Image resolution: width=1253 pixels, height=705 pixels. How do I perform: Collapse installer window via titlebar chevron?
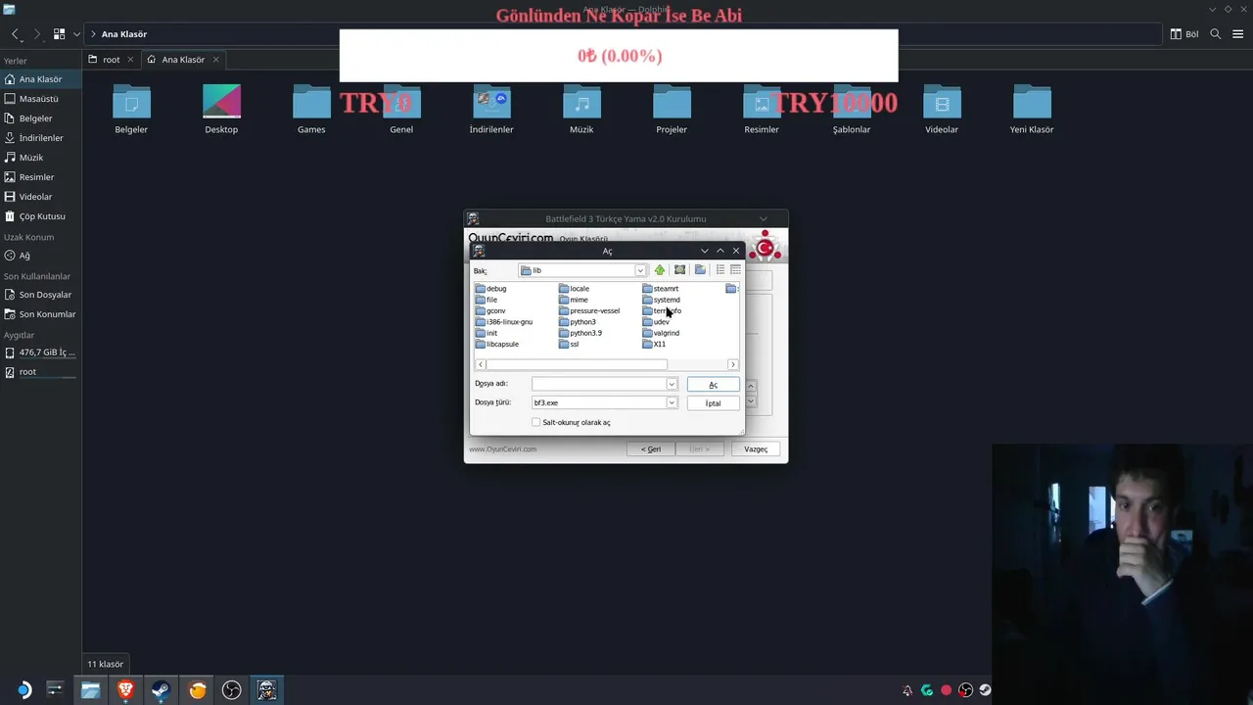point(764,218)
